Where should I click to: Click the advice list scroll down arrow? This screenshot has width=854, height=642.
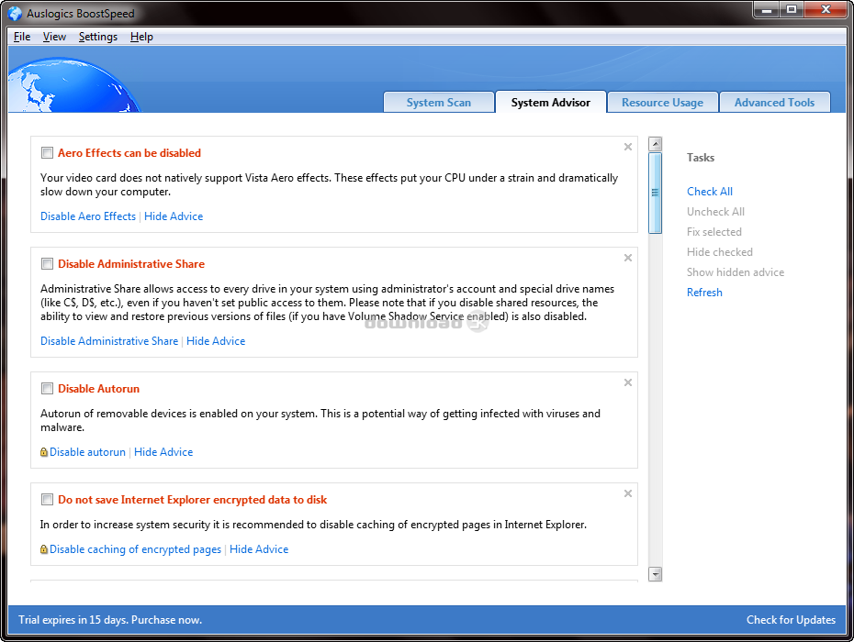click(656, 574)
